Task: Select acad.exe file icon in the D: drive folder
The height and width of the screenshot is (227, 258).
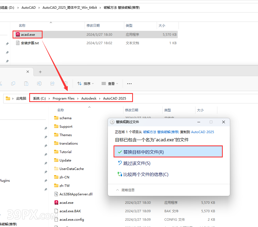Action: [x=18, y=35]
